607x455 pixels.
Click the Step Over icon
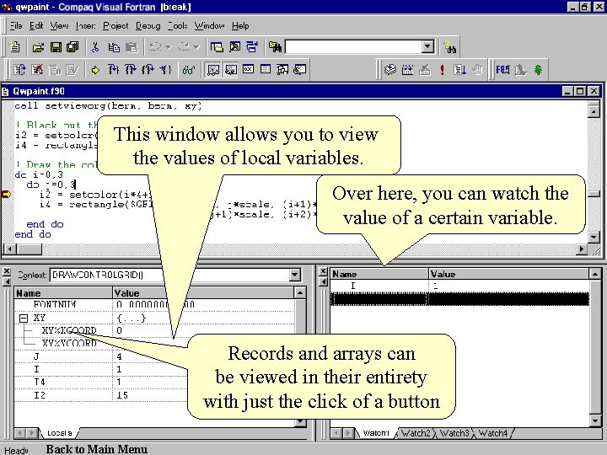point(131,70)
